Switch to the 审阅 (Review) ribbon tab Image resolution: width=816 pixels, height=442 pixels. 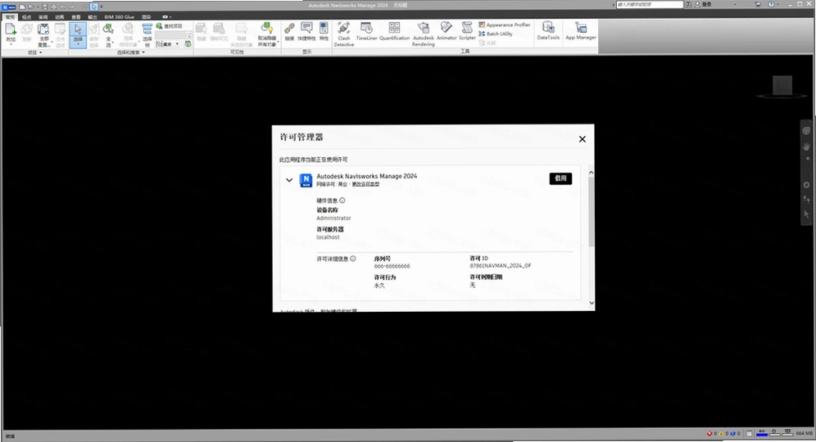point(43,17)
